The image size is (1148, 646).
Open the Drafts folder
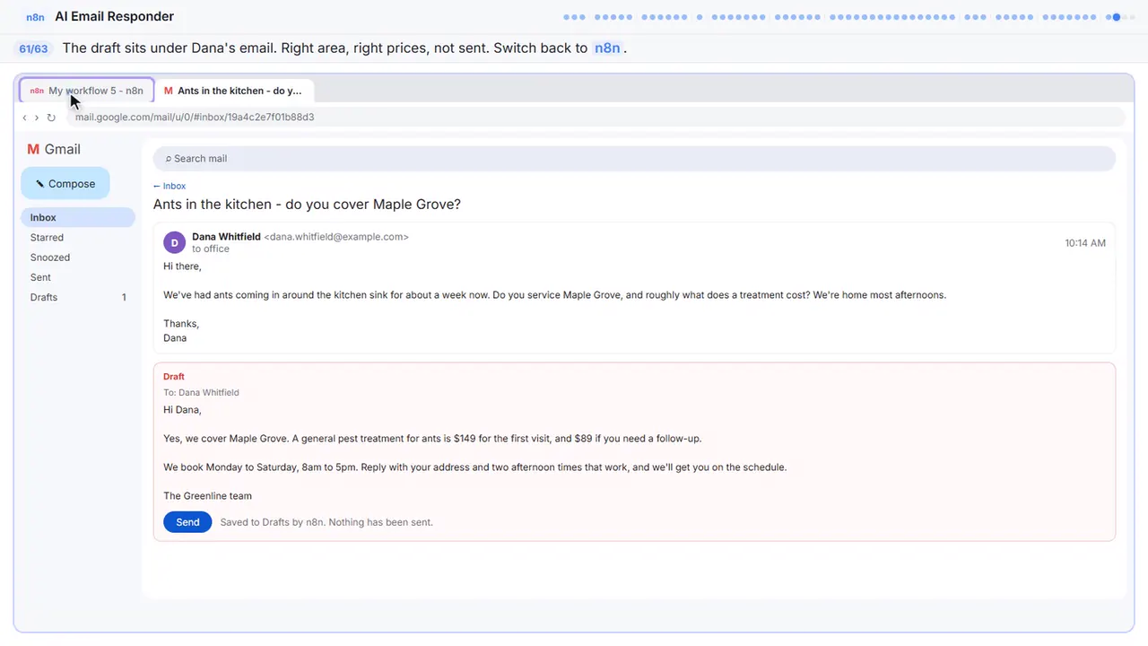click(78, 297)
